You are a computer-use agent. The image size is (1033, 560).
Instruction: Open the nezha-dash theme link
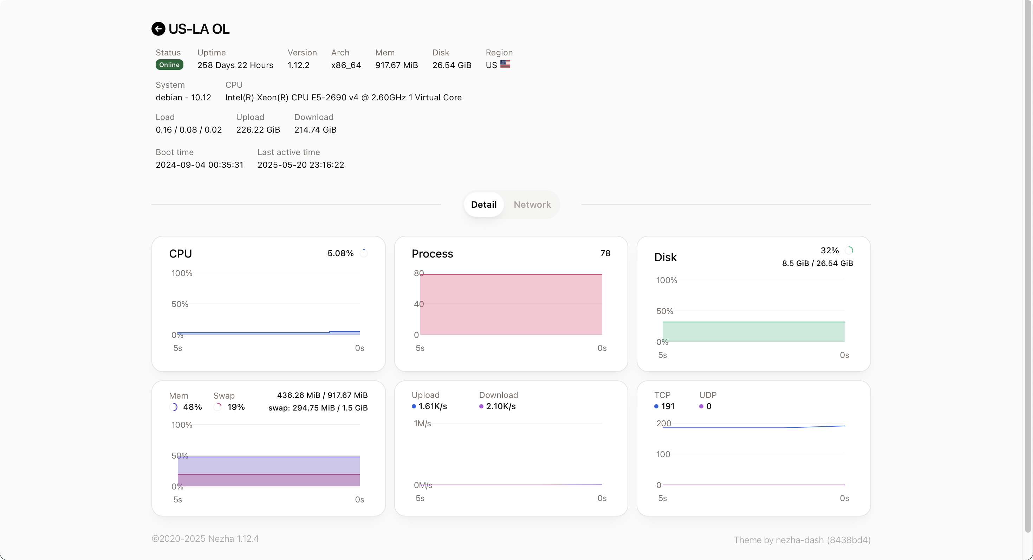(x=799, y=540)
